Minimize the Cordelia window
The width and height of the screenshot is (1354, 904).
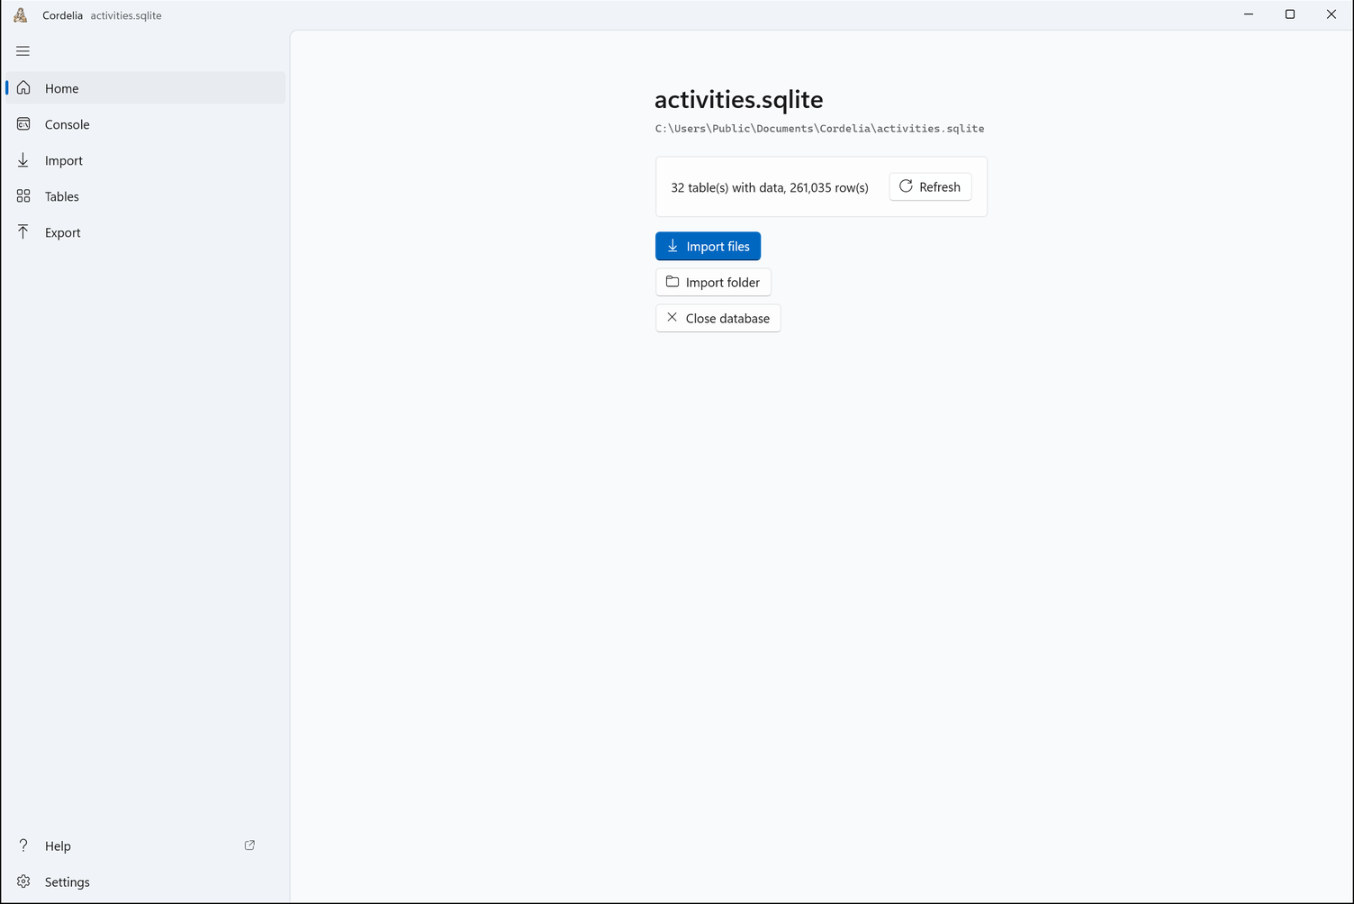pos(1249,14)
